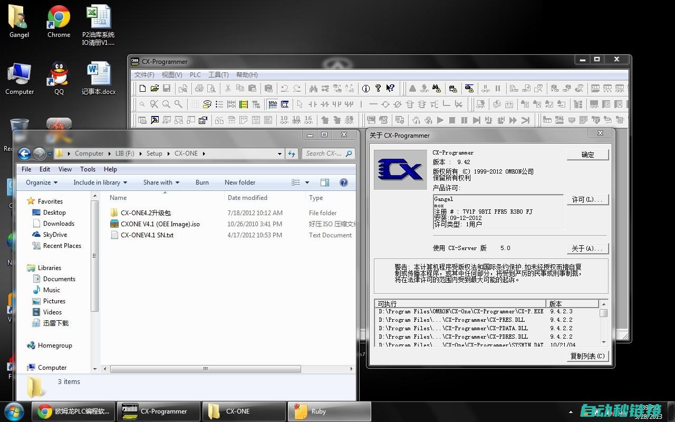
Task: Click the new coil circle icon
Action: point(385,104)
